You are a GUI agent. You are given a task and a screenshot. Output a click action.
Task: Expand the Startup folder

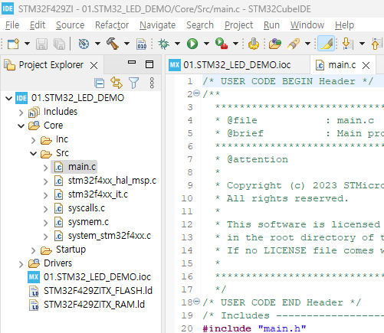(x=34, y=250)
